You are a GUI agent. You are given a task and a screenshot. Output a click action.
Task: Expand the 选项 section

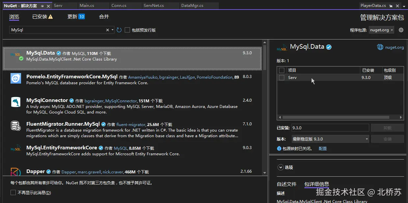click(281, 167)
